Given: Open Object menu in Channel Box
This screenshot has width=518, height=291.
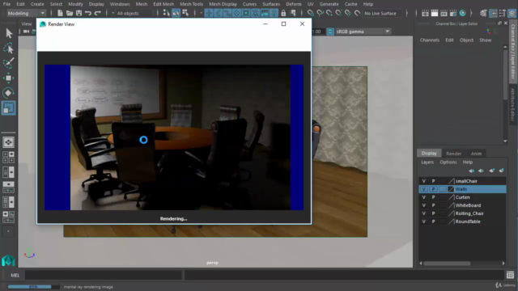Looking at the screenshot, I should tap(466, 40).
